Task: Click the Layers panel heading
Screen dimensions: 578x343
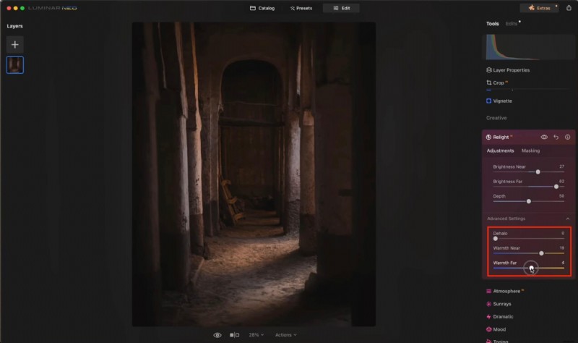Action: coord(14,26)
